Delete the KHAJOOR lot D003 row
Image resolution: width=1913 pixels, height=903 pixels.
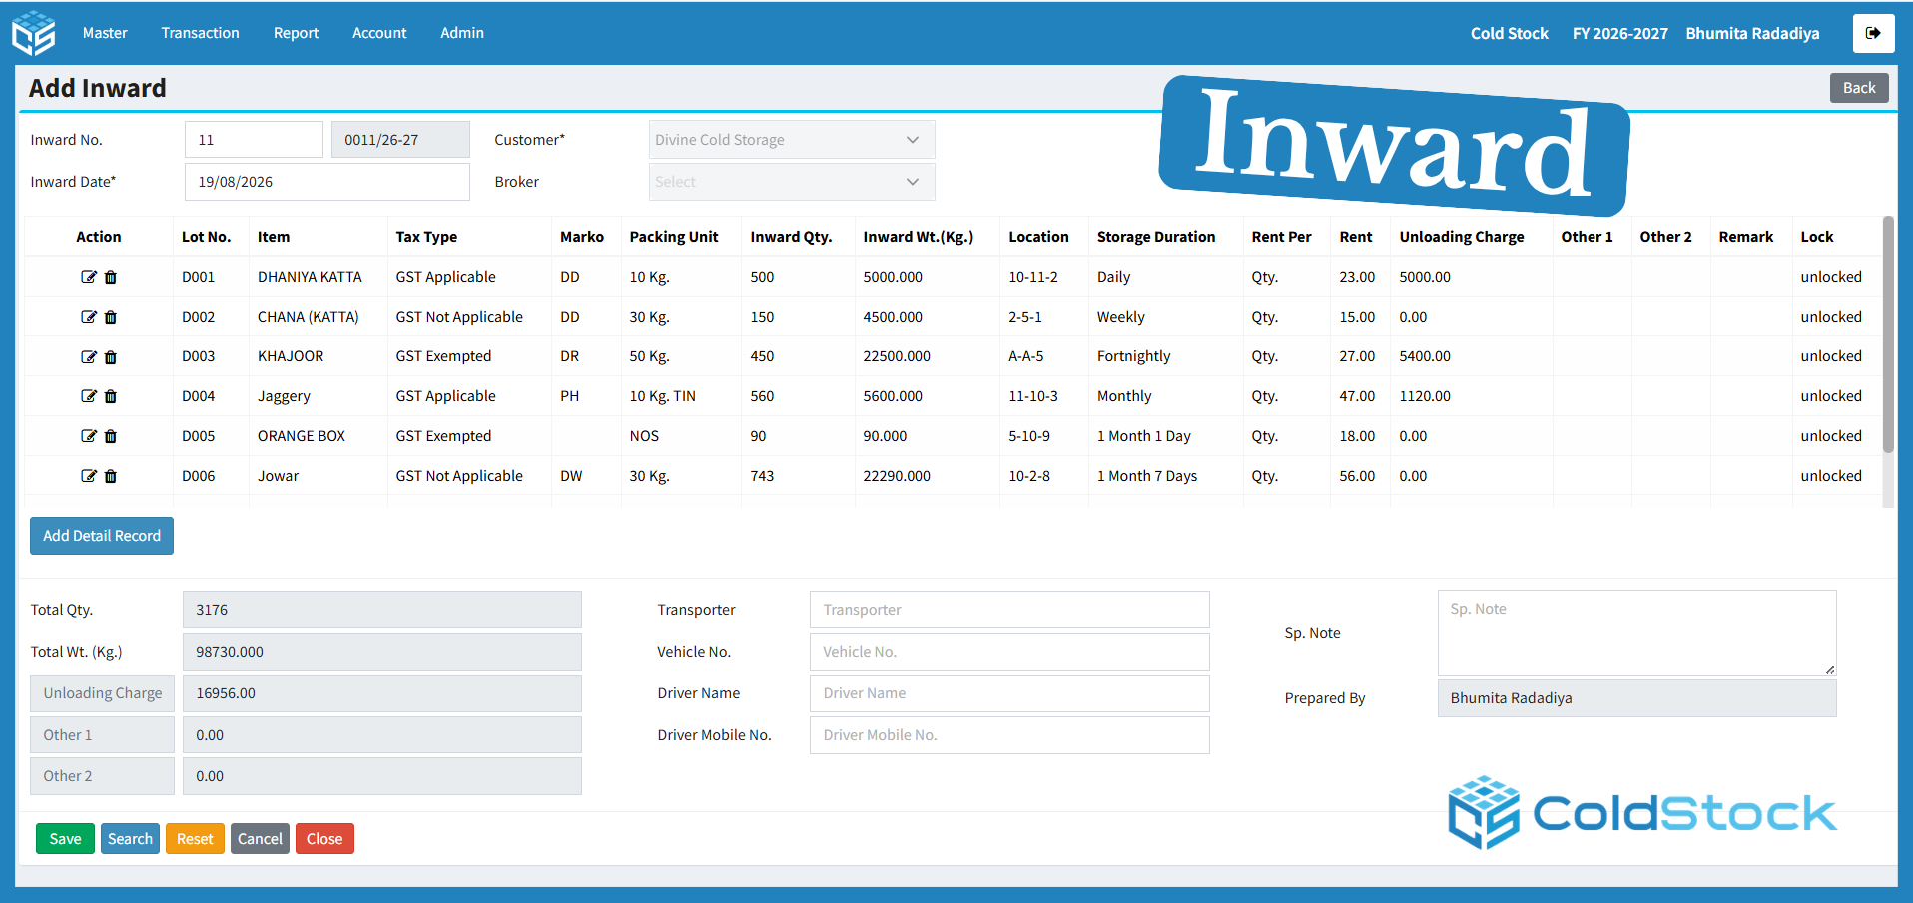click(x=111, y=356)
